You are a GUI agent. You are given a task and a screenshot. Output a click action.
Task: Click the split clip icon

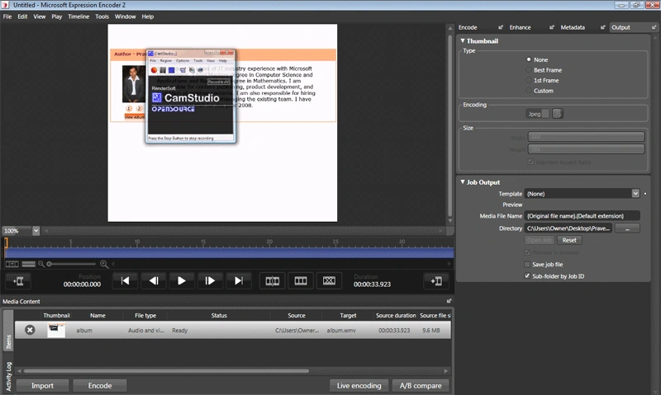(x=273, y=280)
